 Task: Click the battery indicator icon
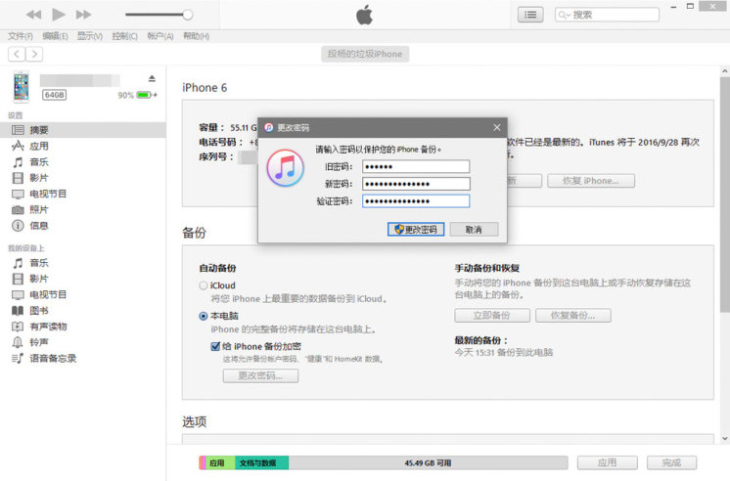145,95
